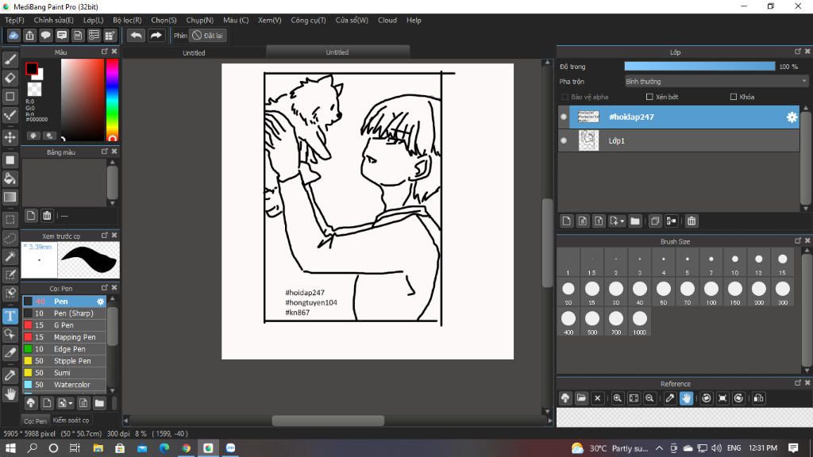Switch to the second Untitled document tab

337,52
